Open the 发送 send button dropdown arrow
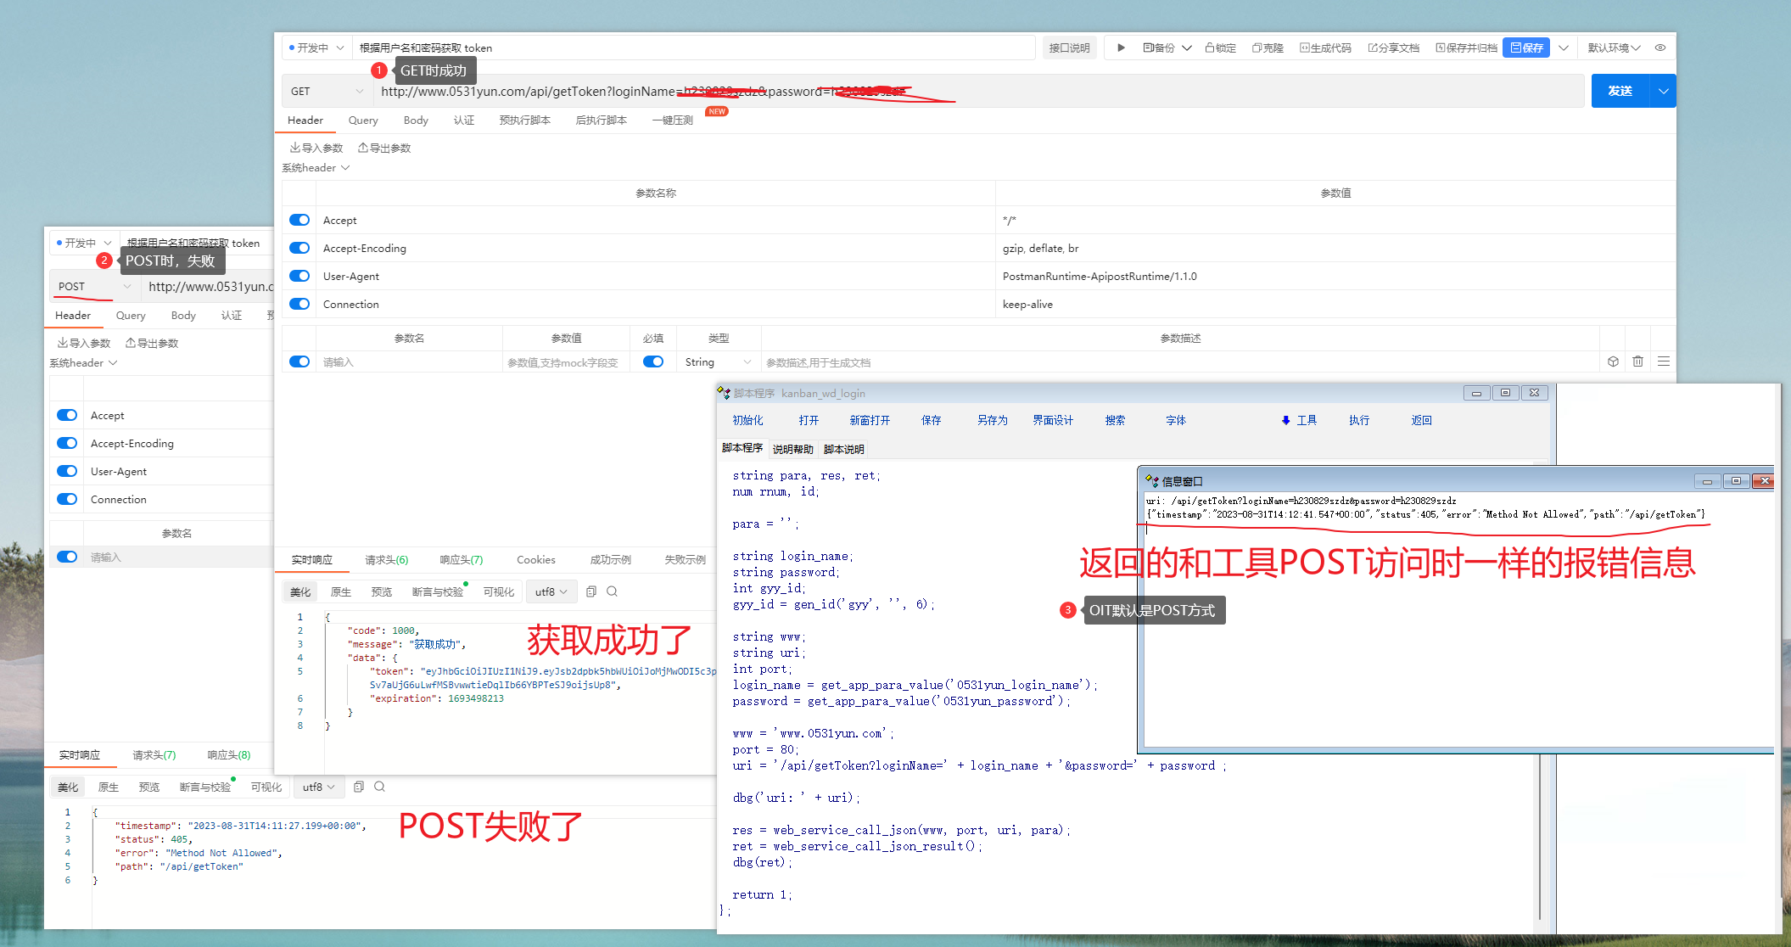 pyautogui.click(x=1663, y=91)
